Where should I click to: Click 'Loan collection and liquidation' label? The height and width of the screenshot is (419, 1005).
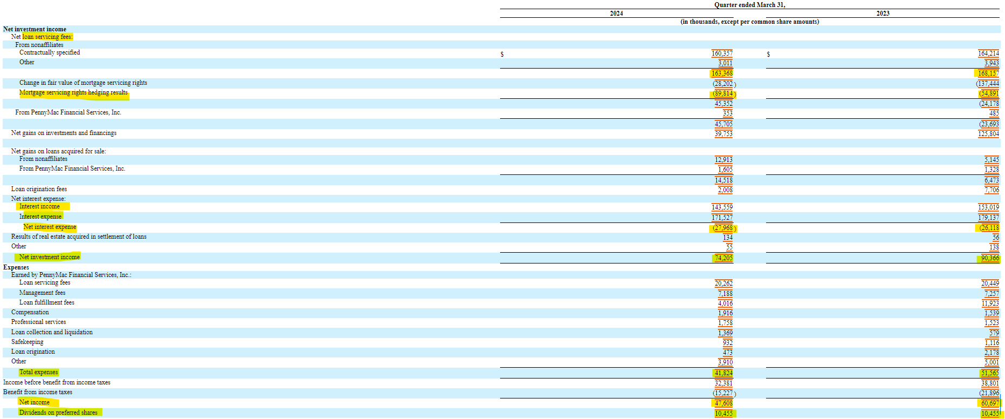(x=52, y=332)
